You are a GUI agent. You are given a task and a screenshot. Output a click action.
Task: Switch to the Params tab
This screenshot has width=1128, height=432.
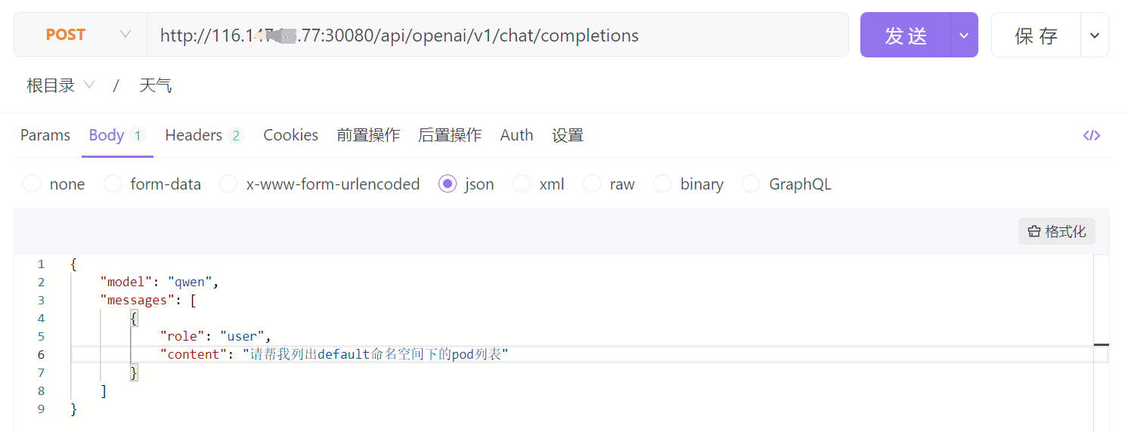(x=45, y=135)
